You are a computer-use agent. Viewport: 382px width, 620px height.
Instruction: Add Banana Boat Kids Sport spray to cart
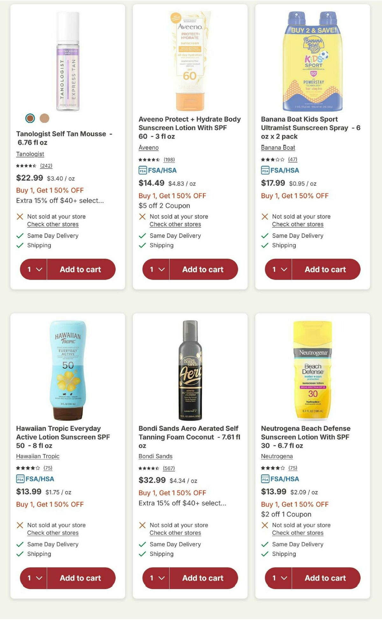[x=325, y=269]
